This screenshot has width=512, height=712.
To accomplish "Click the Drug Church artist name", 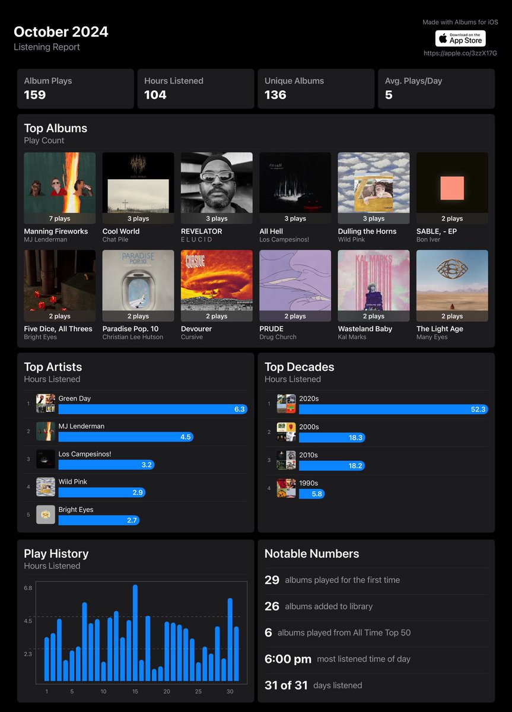I will coord(278,337).
